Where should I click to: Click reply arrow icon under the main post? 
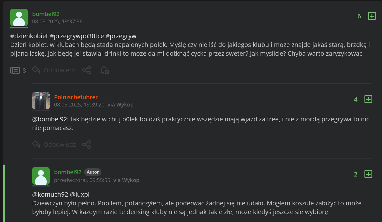(36, 70)
